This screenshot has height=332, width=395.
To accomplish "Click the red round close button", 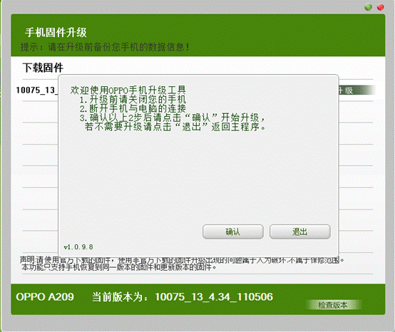I will (x=381, y=7).
